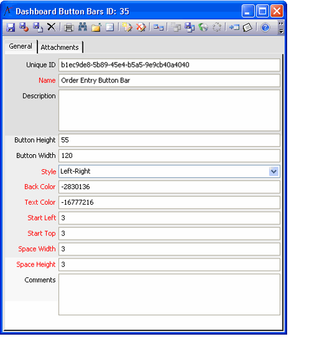327x339 pixels.
Task: Click the Style combo box showing Left-Right
Action: point(169,172)
